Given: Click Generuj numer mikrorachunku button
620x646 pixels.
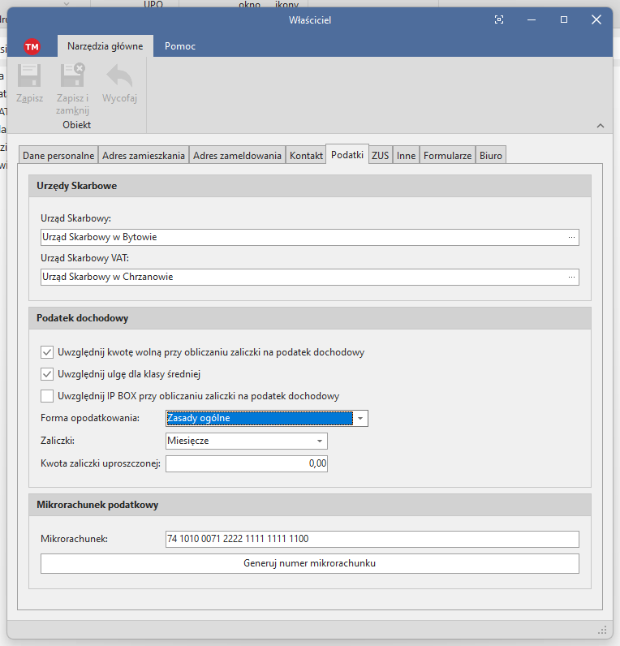Looking at the screenshot, I should (x=309, y=563).
